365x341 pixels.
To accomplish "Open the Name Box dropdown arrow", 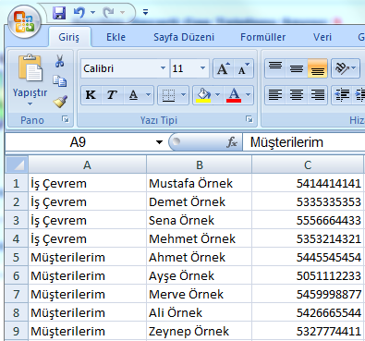I will 159,142.
